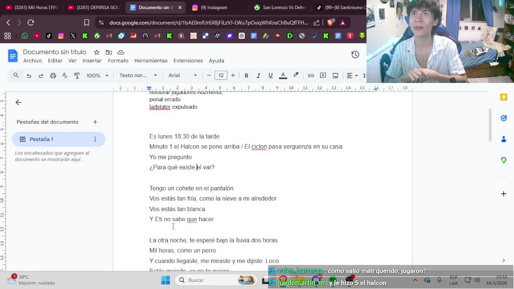The width and height of the screenshot is (514, 289).
Task: Share the page from address bar
Action: click(x=317, y=23)
